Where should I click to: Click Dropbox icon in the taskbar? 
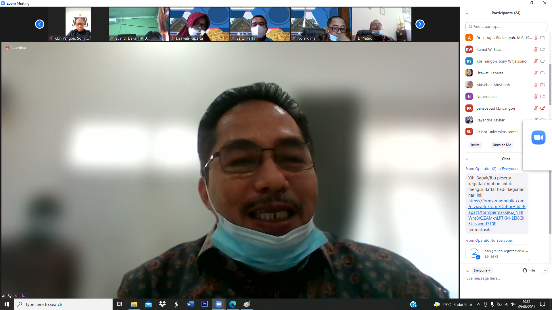pos(162,304)
